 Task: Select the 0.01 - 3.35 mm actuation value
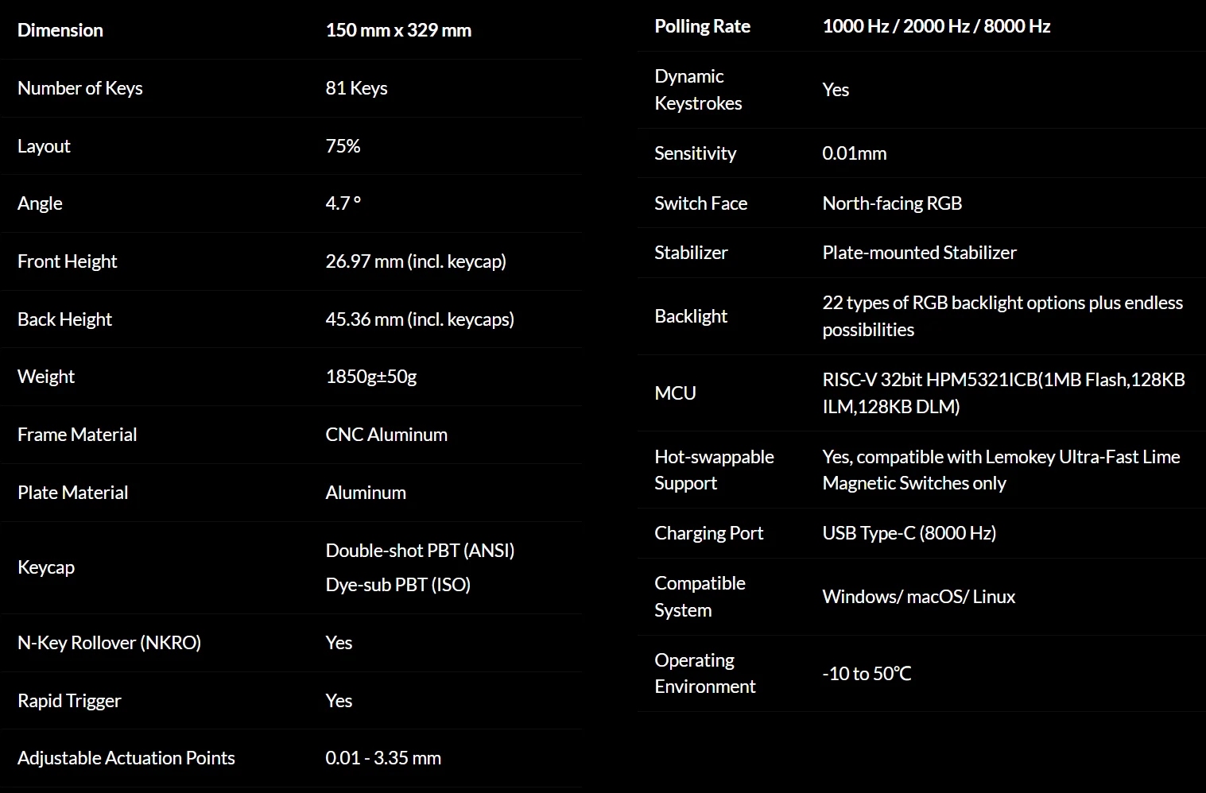point(383,758)
